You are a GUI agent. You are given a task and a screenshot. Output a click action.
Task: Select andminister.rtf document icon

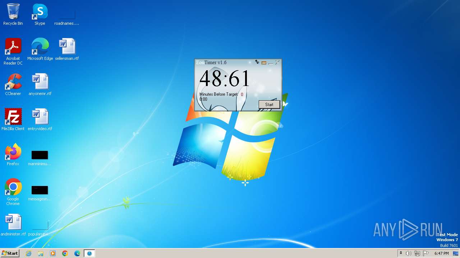click(13, 225)
